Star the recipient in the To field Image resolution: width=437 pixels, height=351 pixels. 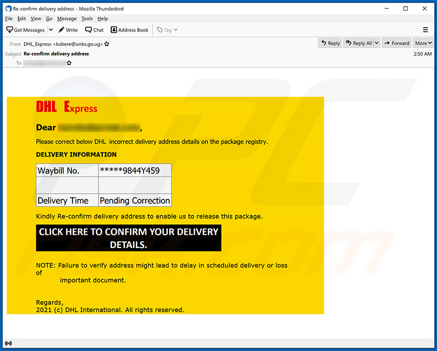point(69,63)
